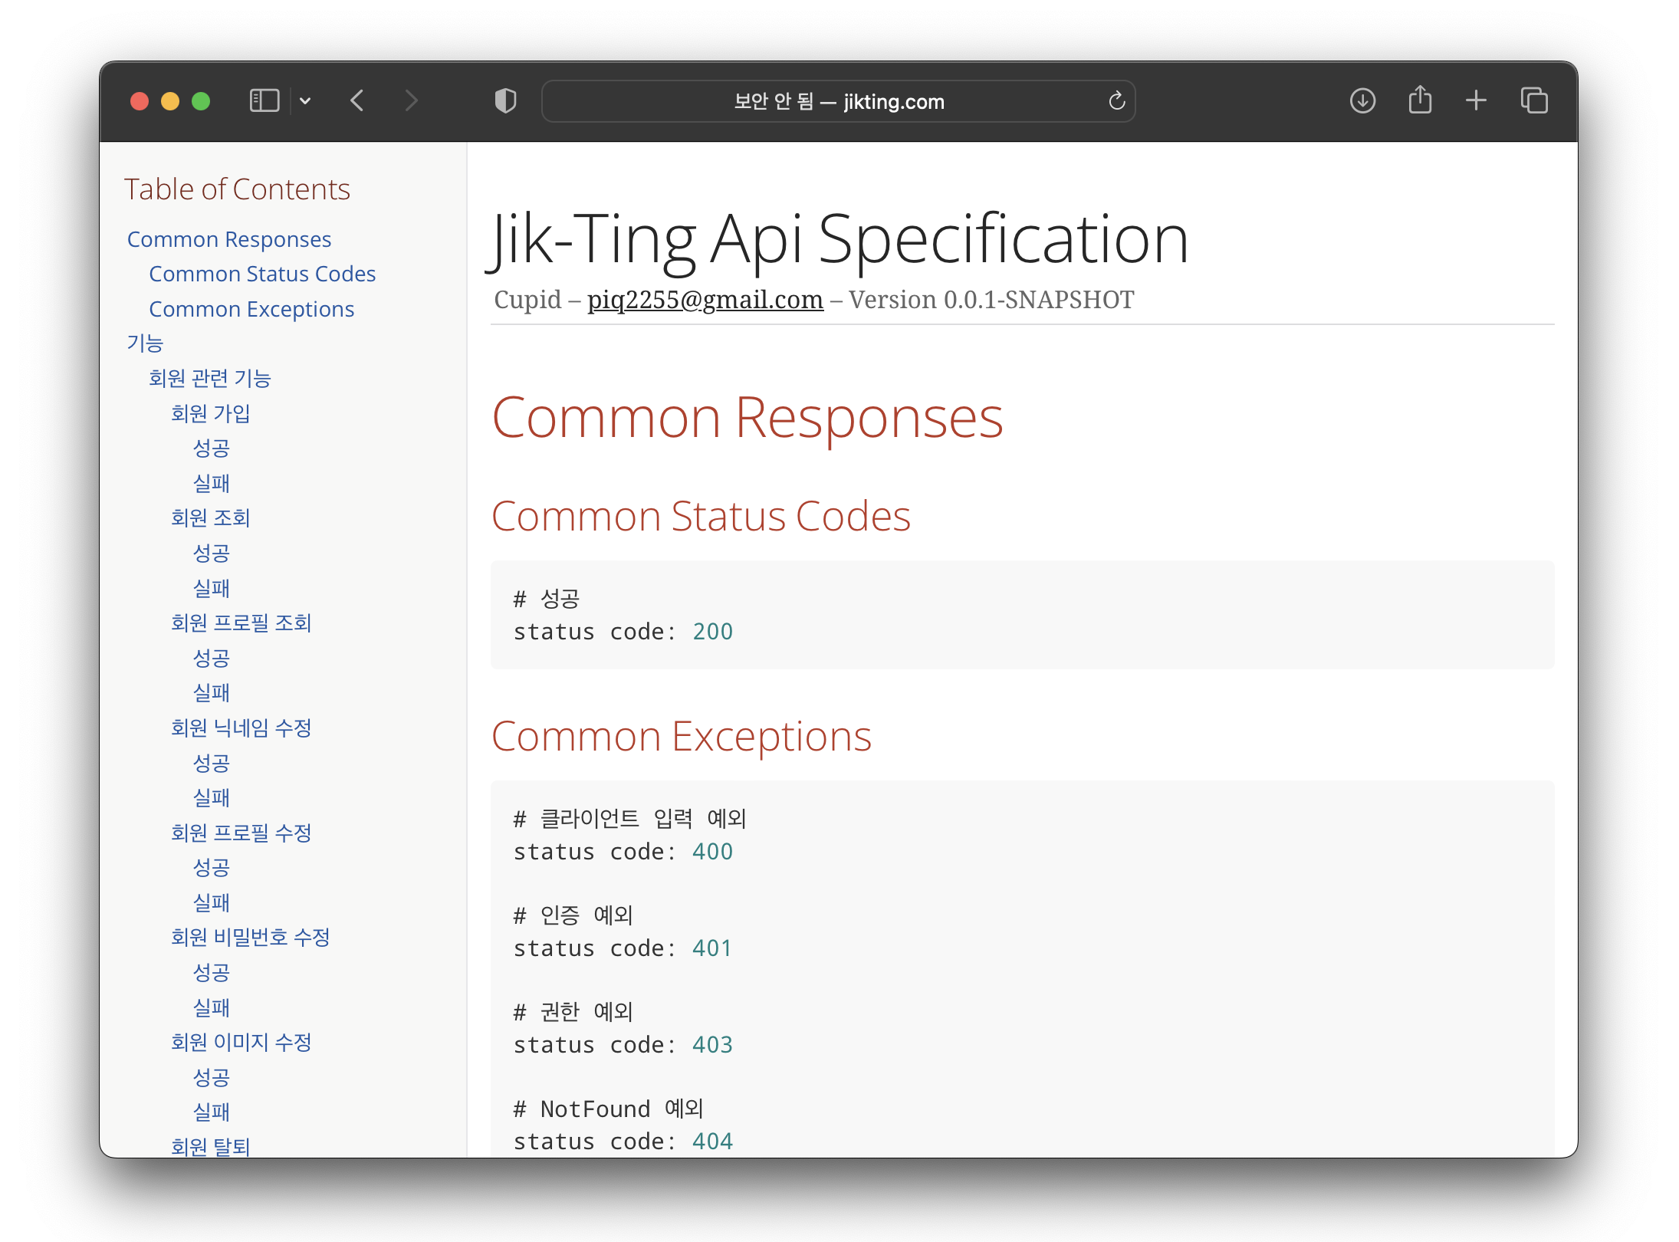Open the share sheet icon
1679x1242 pixels.
(1420, 100)
